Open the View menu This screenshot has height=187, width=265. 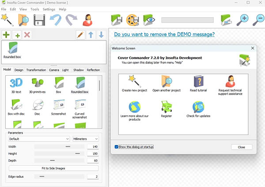pos(23,9)
